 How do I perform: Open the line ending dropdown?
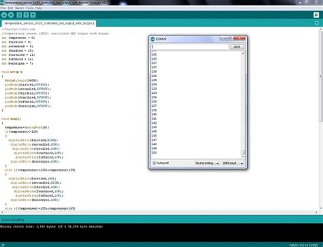[x=207, y=163]
